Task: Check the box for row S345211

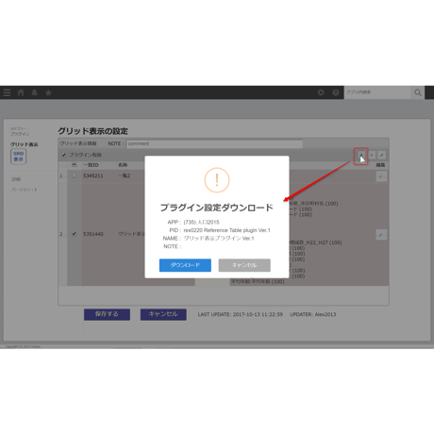Action: (x=75, y=175)
